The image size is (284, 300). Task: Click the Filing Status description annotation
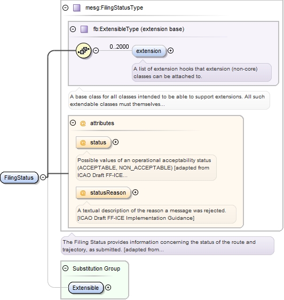[x=168, y=246]
